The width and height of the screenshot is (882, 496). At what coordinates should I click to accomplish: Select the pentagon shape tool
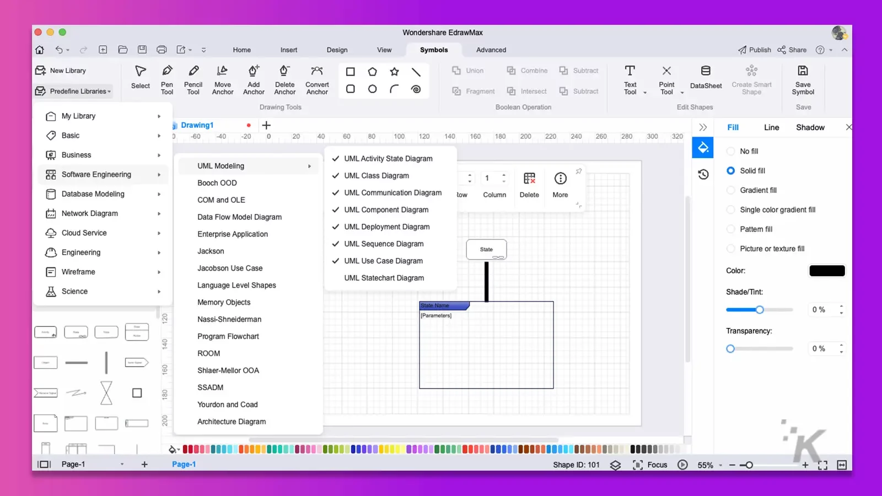pyautogui.click(x=372, y=72)
